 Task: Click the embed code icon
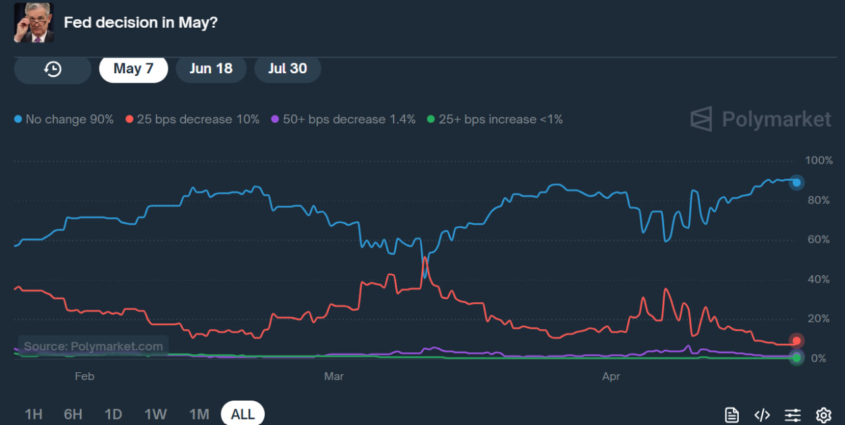[x=762, y=415]
